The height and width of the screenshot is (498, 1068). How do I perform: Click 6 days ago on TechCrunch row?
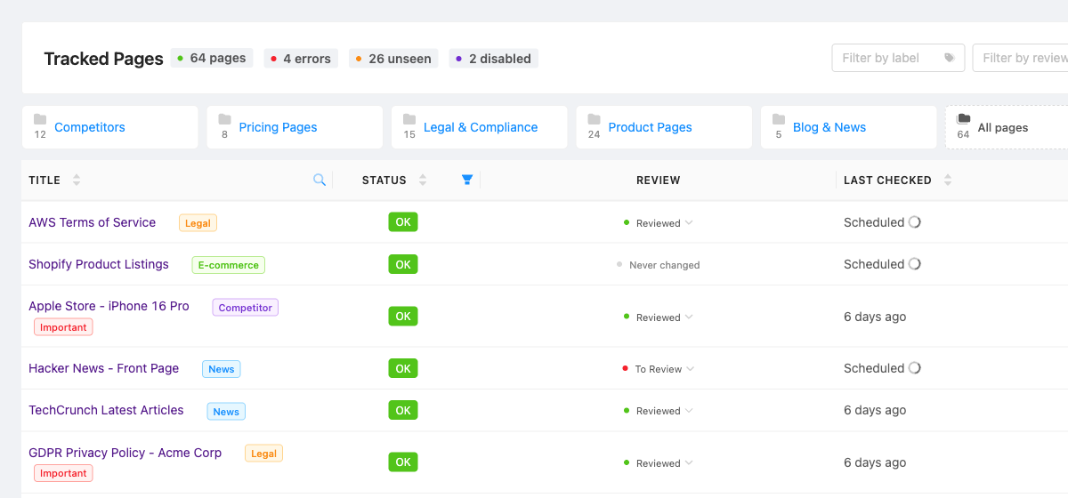875,410
